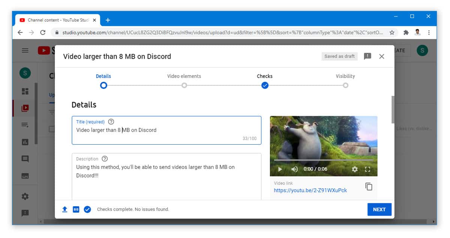The height and width of the screenshot is (238, 450).
Task: Open the account avatar at top right
Action: [423, 50]
